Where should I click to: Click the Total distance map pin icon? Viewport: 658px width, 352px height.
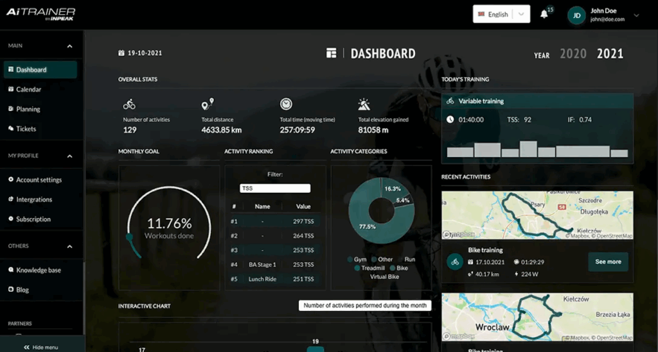pyautogui.click(x=207, y=104)
